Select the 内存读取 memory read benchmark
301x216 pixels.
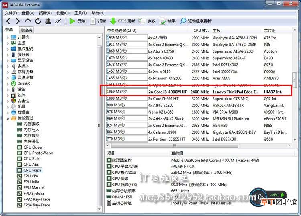[x=28, y=124]
